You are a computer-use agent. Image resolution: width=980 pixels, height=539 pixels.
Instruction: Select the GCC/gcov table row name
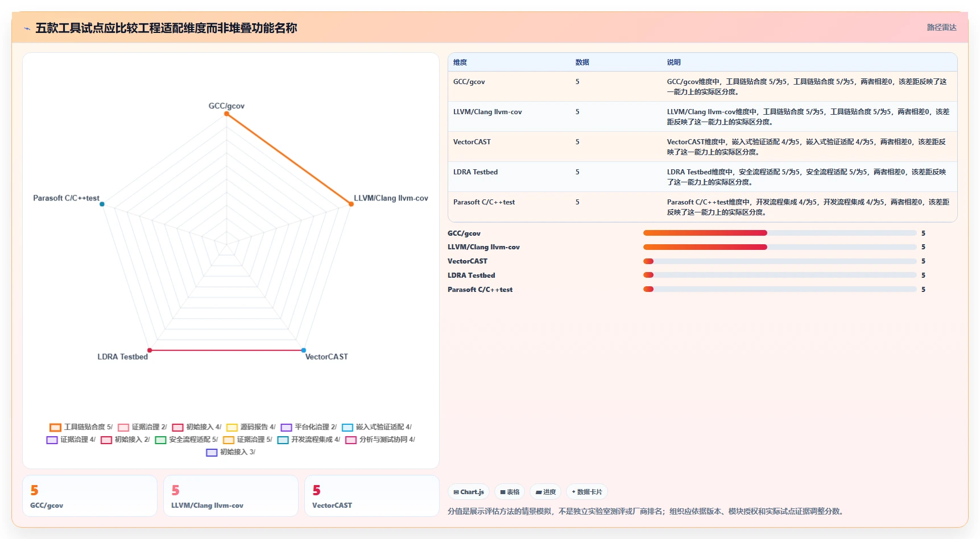(x=469, y=82)
